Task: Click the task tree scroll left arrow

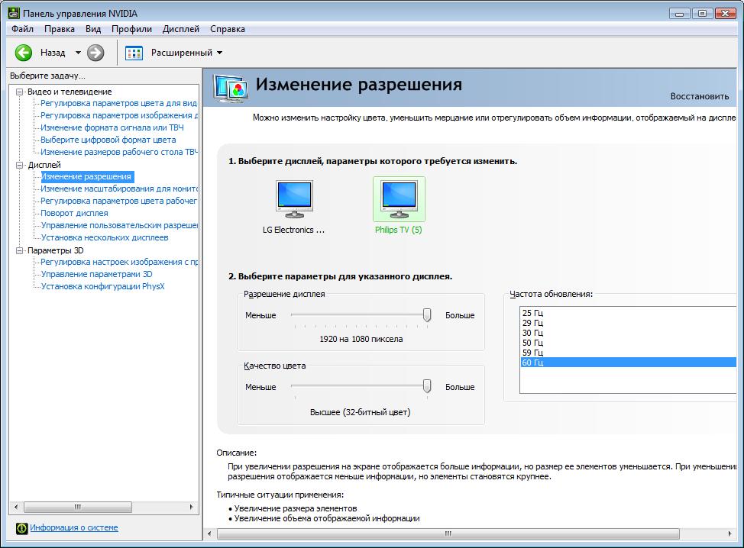Action: click(x=15, y=508)
